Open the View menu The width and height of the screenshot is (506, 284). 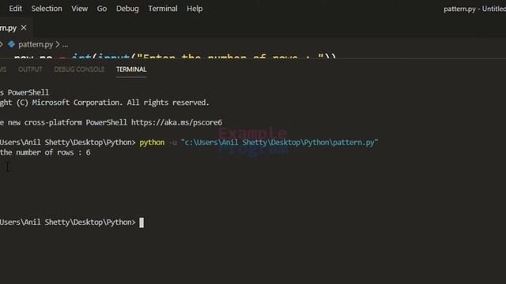pyautogui.click(x=79, y=9)
